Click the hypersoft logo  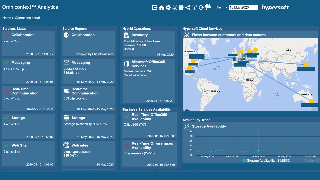click(275, 7)
